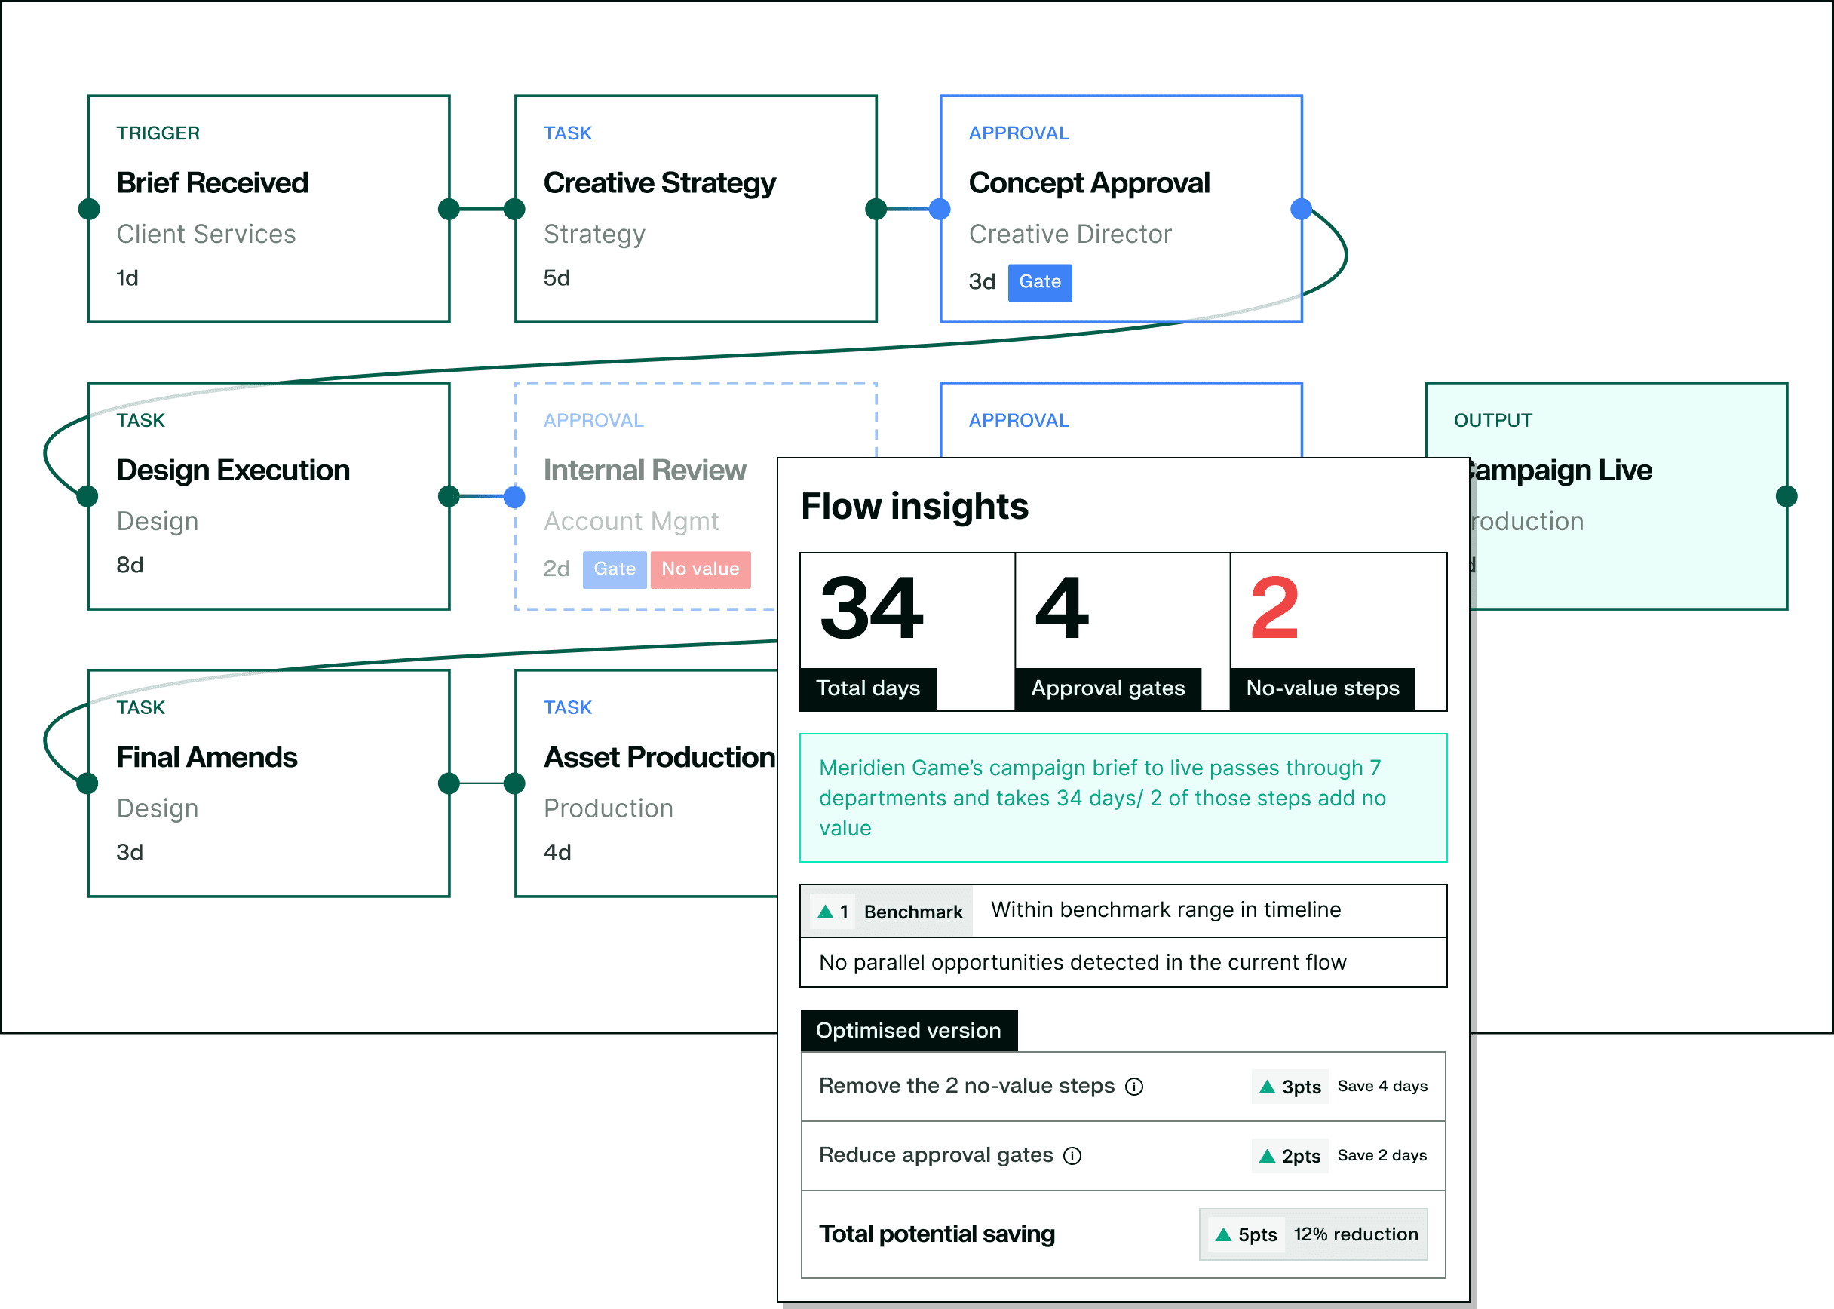
Task: Click the No value tag on Internal Review
Action: pos(700,569)
